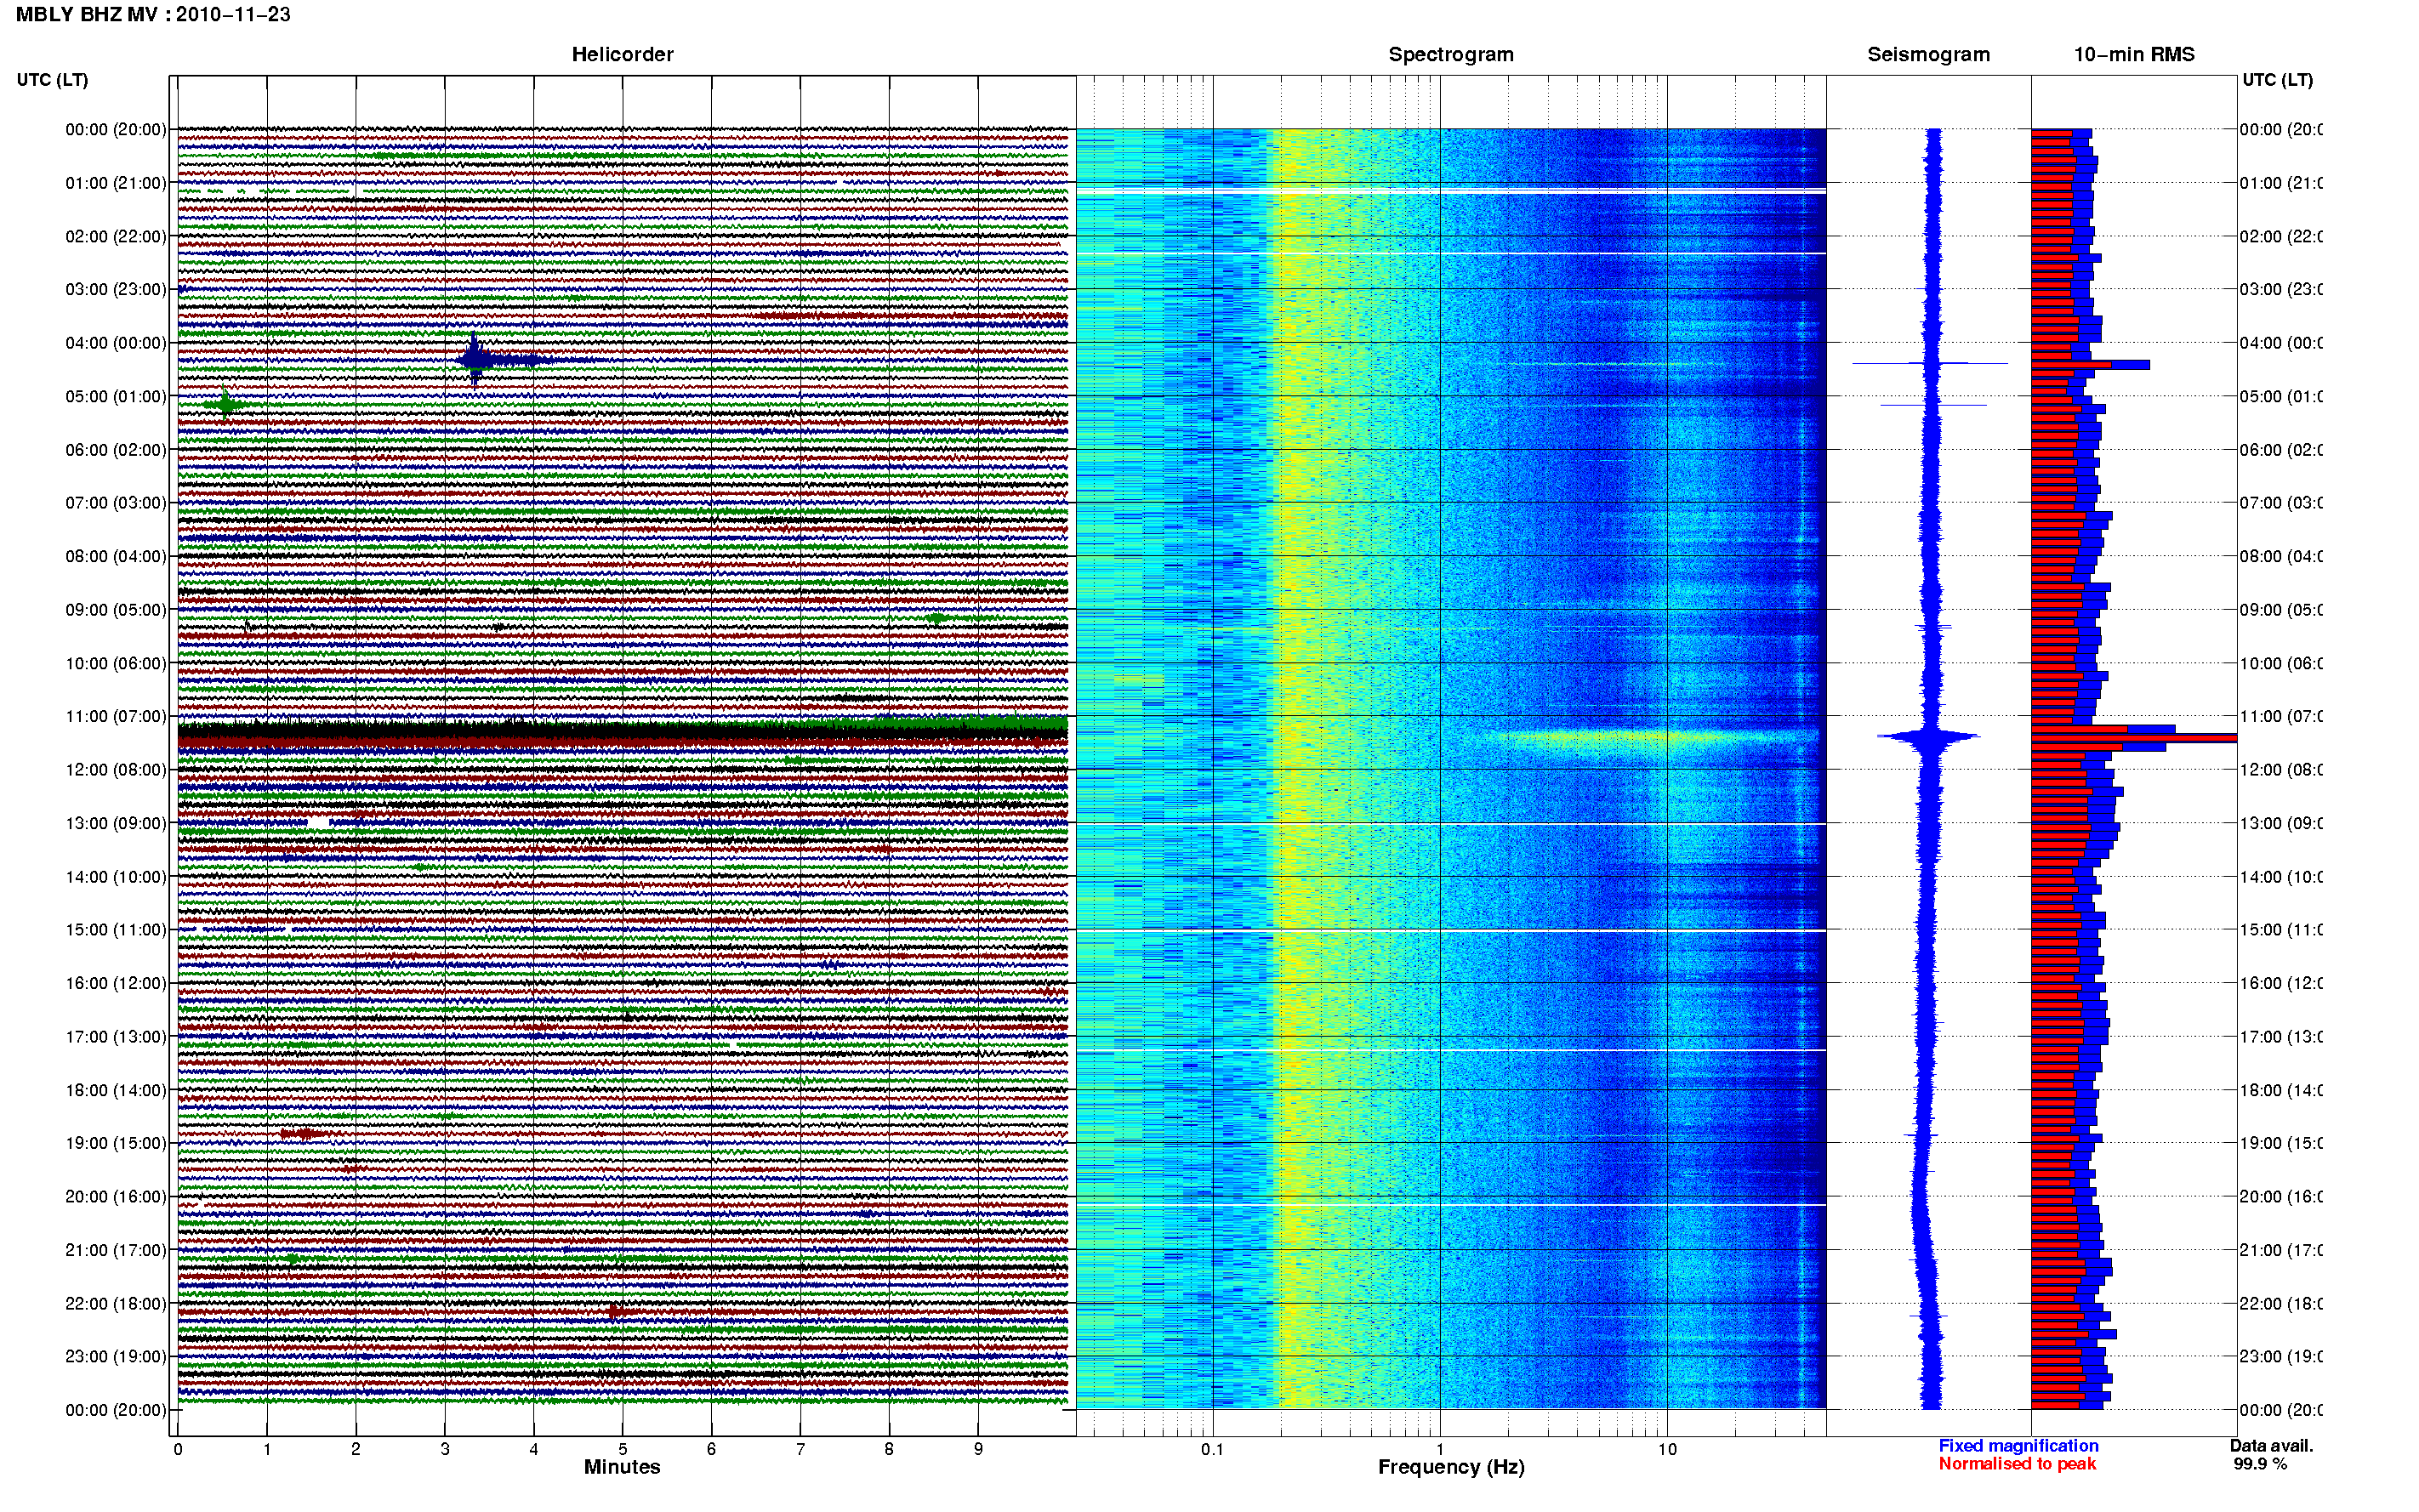Click the right-side '23:00 (19:' time label
The width and height of the screenshot is (2419, 1512).
click(x=2281, y=1356)
